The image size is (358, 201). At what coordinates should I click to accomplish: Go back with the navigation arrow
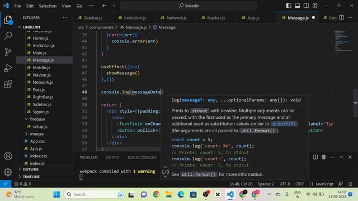105,6
